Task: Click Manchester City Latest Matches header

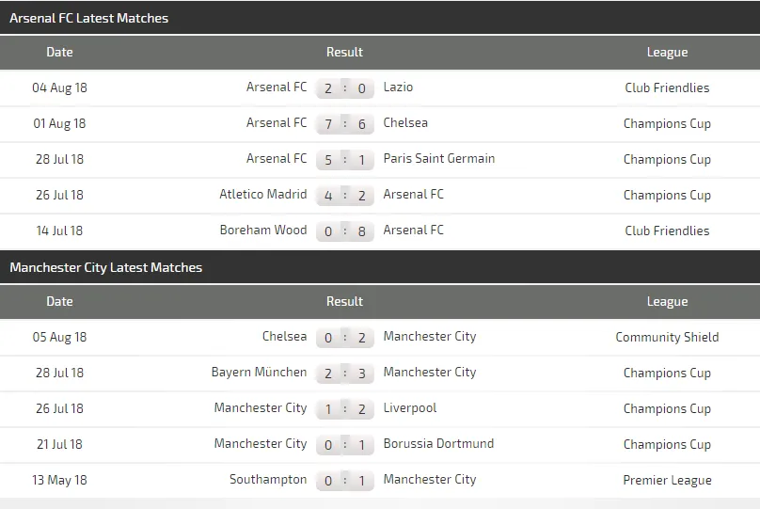Action: 105,267
